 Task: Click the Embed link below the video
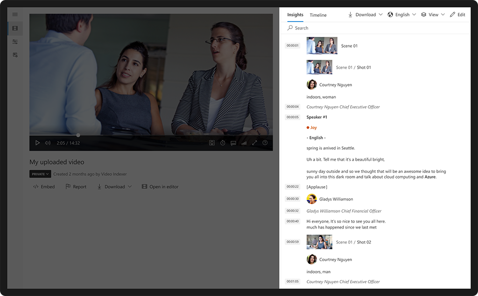click(x=44, y=187)
